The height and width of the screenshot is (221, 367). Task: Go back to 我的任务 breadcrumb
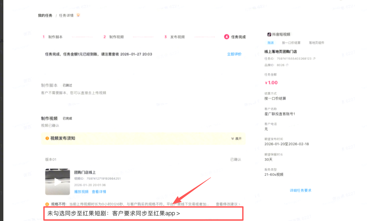(45, 16)
